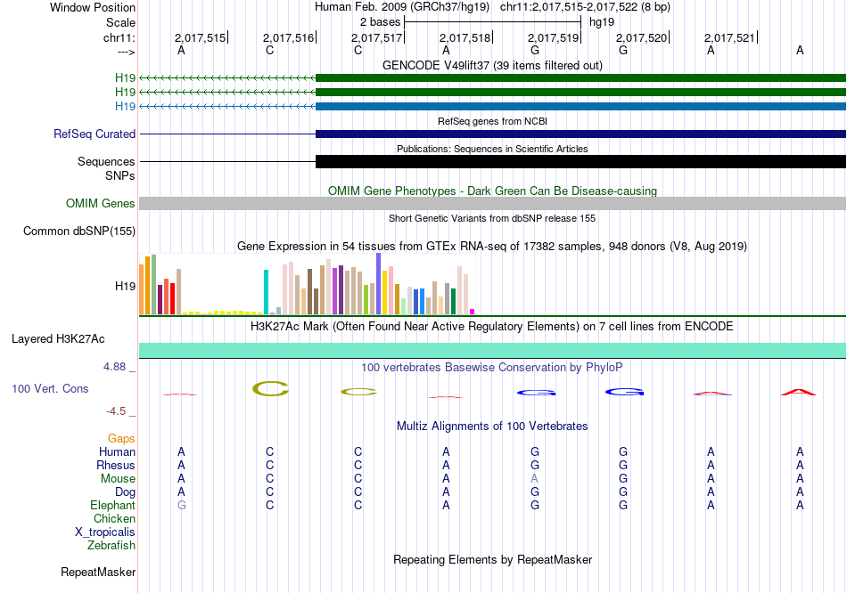Click the Layered H3K27Ac track label
This screenshot has height=593, width=847.
pyautogui.click(x=58, y=339)
